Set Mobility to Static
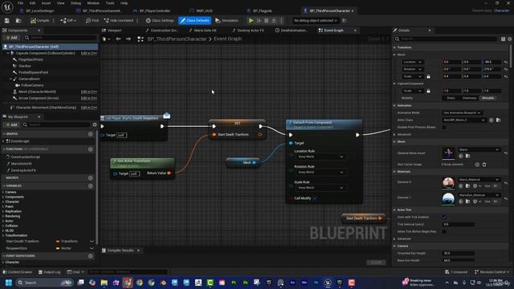Viewport: 514px width, 289px height. [451, 98]
